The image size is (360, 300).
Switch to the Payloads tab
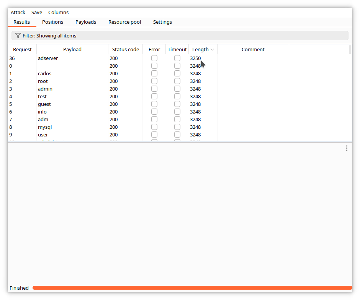pos(86,22)
